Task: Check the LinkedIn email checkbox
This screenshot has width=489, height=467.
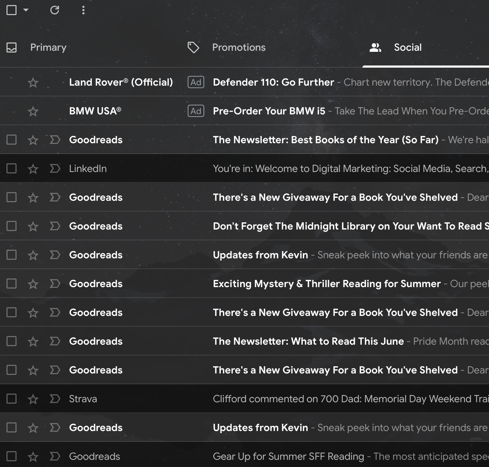Action: tap(12, 168)
